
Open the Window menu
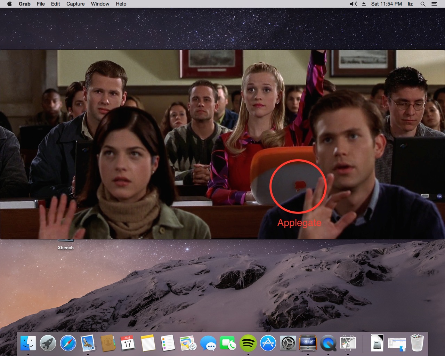[x=100, y=4]
